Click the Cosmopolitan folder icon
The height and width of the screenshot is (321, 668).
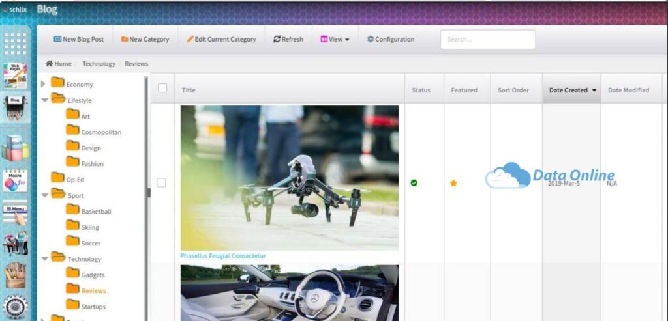[73, 130]
